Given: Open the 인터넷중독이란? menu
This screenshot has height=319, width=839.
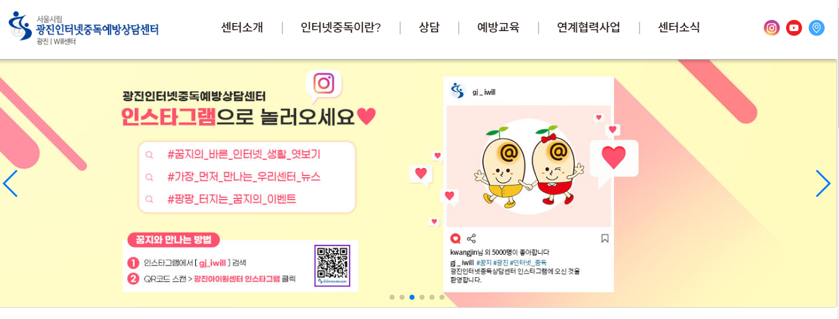Looking at the screenshot, I should (340, 27).
